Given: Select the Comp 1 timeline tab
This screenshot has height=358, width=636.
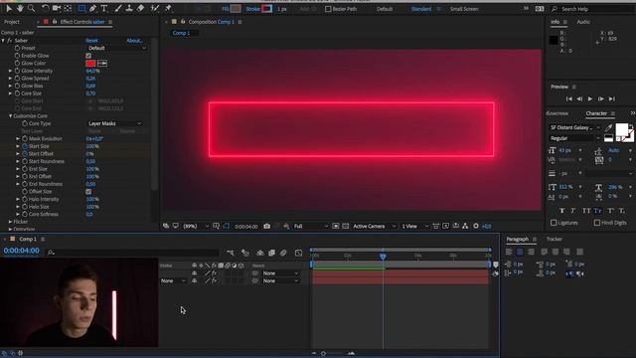Looking at the screenshot, I should point(28,239).
